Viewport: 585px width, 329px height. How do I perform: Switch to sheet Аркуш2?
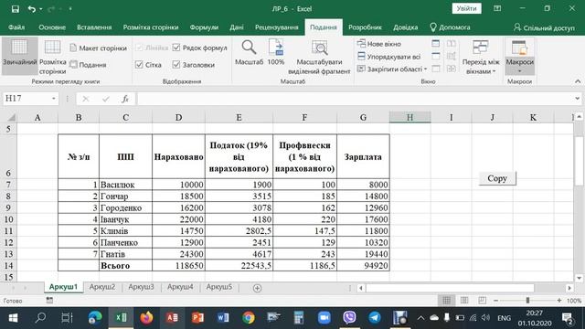pyautogui.click(x=102, y=287)
